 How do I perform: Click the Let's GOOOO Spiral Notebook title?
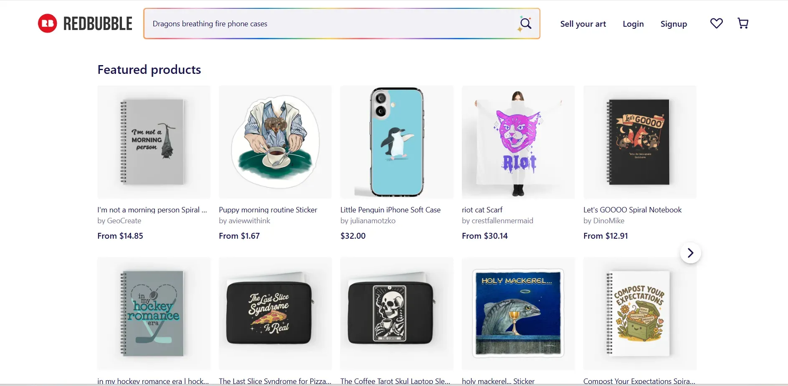point(632,210)
